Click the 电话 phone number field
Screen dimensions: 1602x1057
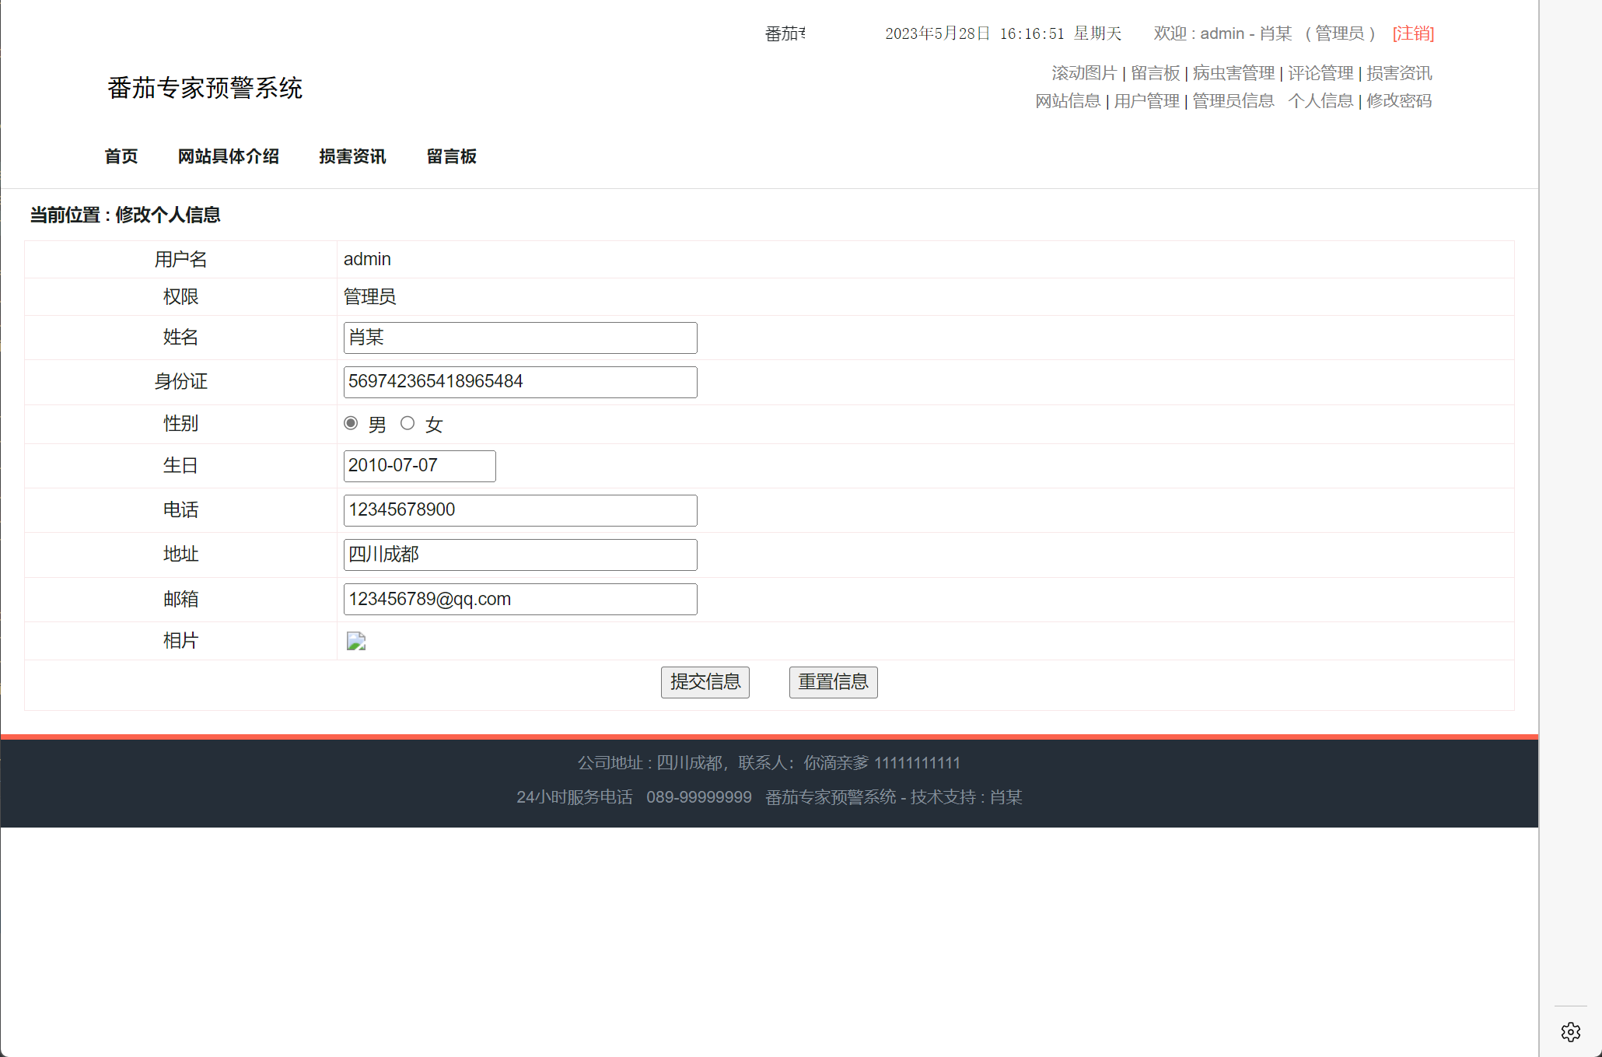(519, 509)
